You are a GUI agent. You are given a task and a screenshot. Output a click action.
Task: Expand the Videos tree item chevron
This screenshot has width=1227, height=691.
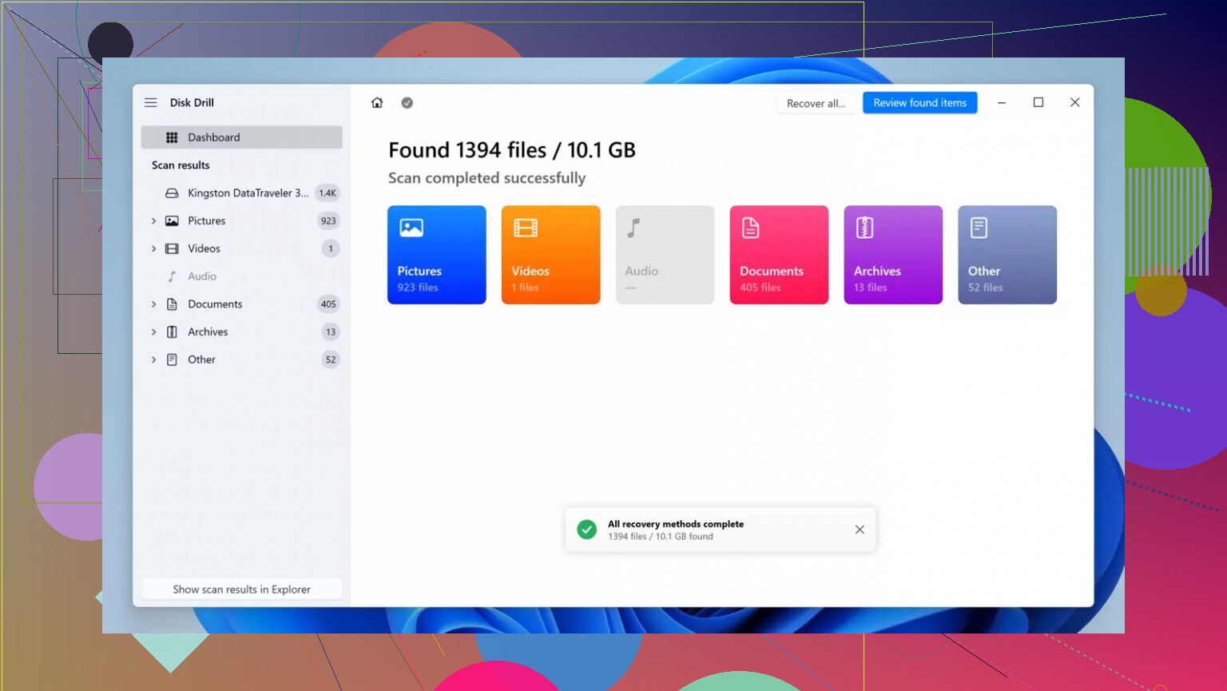(154, 249)
